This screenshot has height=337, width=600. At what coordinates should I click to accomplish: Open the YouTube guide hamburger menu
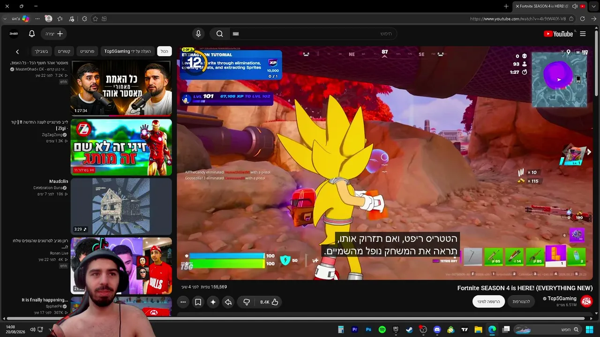tap(583, 34)
